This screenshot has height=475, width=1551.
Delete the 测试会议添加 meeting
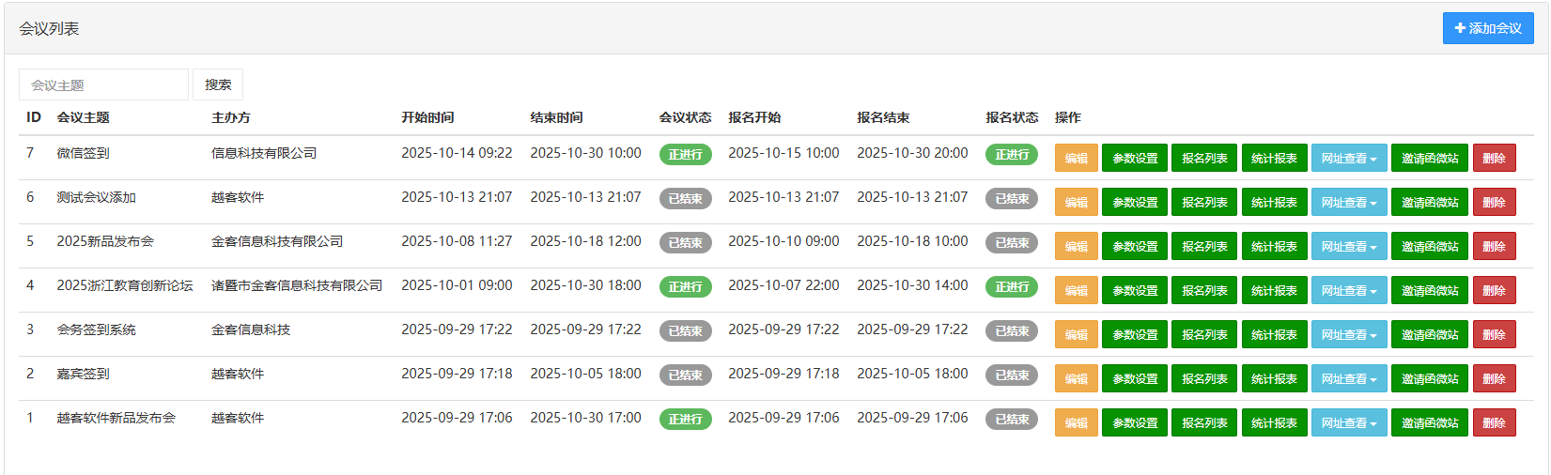click(1494, 202)
